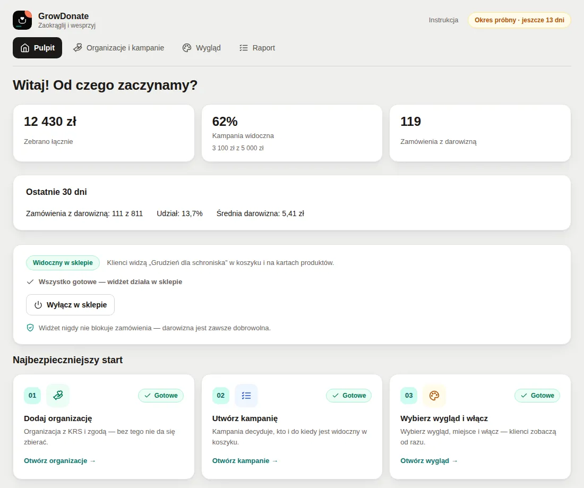584x488 pixels.
Task: Click the Widoczny w sklepie status badge
Action: click(63, 263)
